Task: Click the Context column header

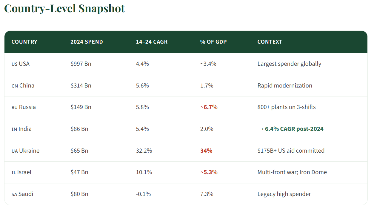Action: (270, 42)
